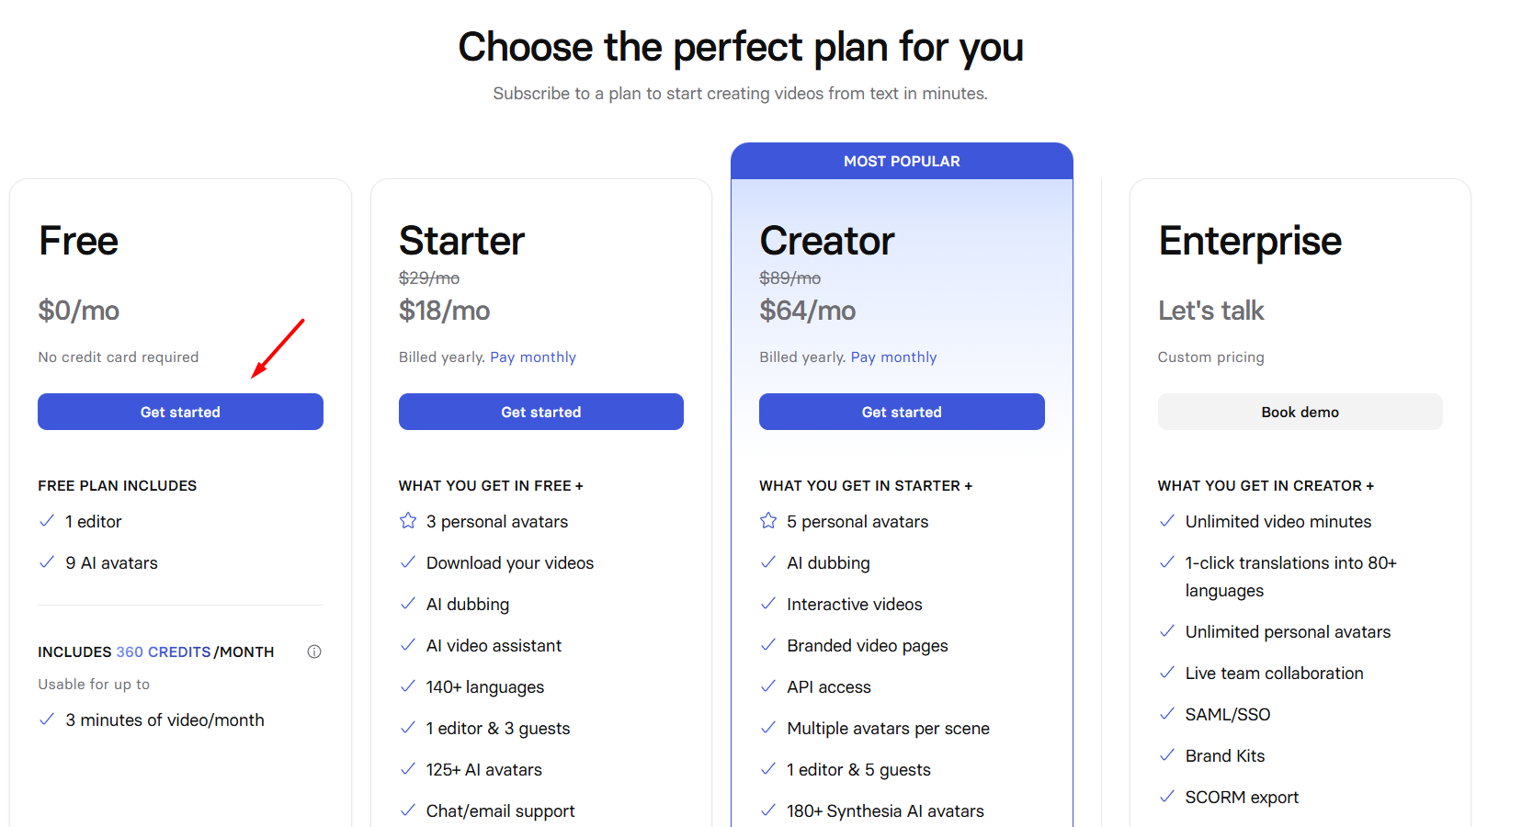
Task: Click checkmark icon beside SAML/SSO
Action: coord(1167,714)
